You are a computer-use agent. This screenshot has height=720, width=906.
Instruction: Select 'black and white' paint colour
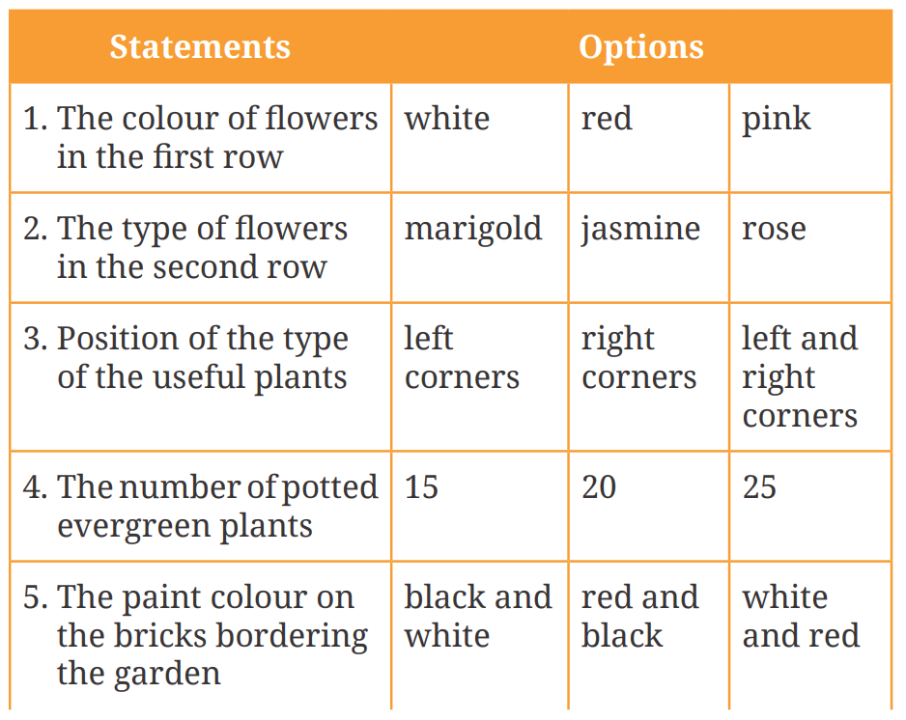pyautogui.click(x=478, y=616)
